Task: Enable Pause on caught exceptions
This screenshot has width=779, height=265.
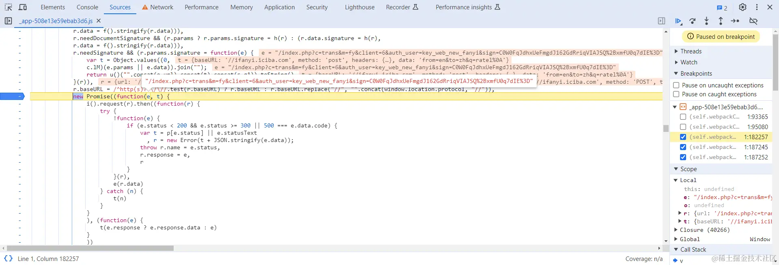Action: tap(676, 94)
